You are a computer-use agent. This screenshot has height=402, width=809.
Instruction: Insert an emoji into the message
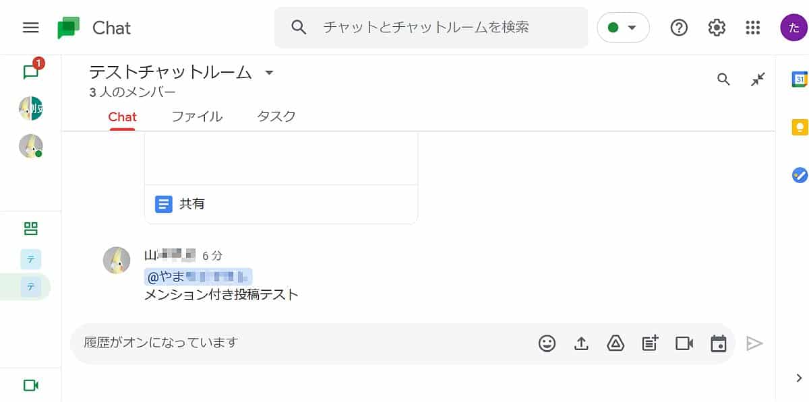pyautogui.click(x=547, y=343)
